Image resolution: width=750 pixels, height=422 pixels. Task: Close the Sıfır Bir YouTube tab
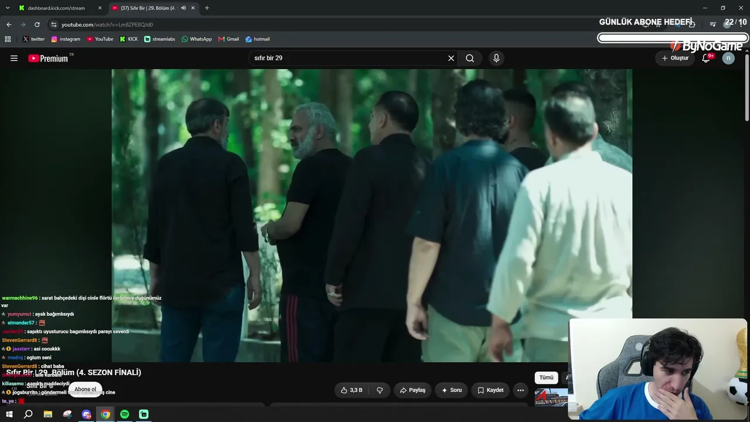193,8
